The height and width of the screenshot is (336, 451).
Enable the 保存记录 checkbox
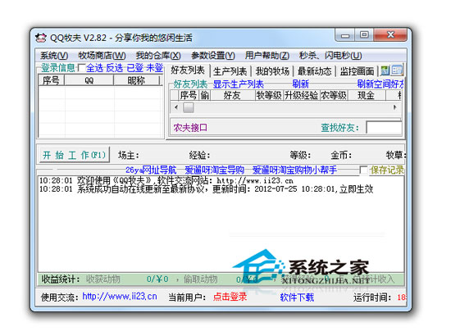pos(363,170)
